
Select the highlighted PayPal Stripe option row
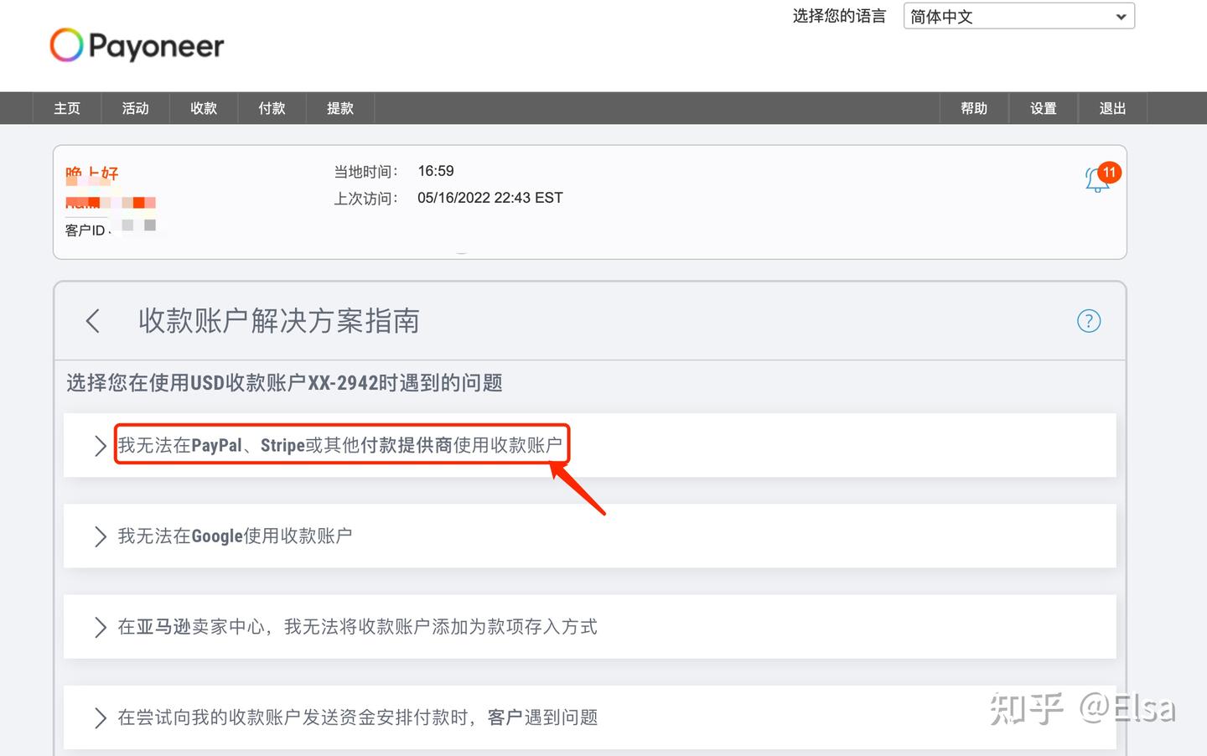tap(340, 445)
